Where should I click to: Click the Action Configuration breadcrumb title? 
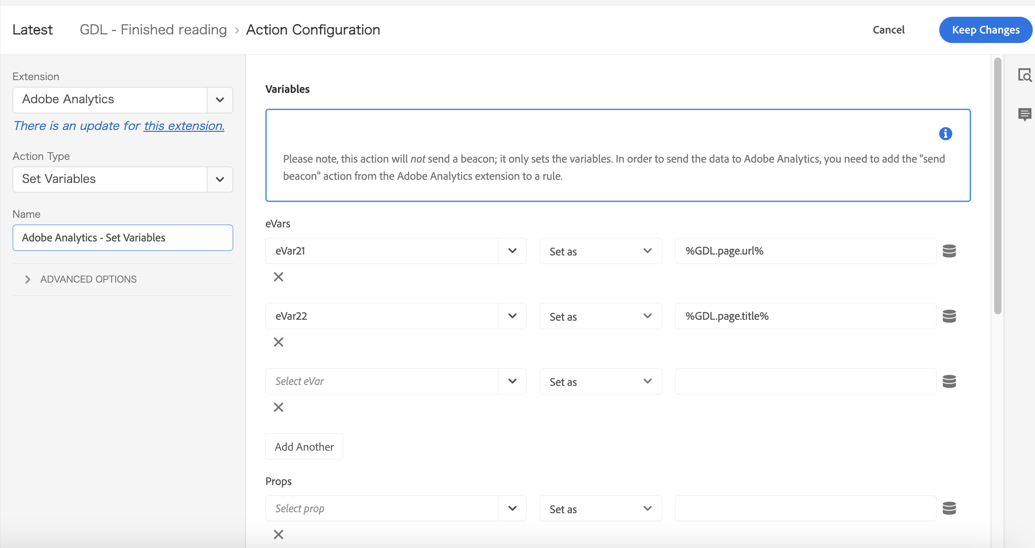click(313, 30)
